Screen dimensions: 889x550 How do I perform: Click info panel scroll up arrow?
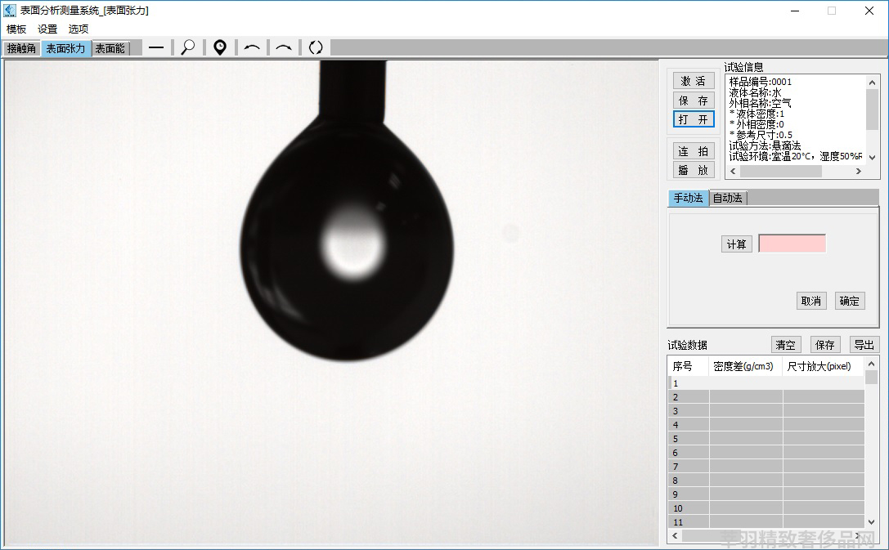click(x=872, y=83)
